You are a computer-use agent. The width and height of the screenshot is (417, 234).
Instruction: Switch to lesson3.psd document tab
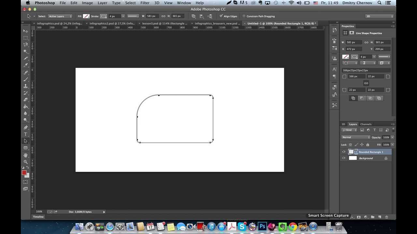tap(165, 23)
